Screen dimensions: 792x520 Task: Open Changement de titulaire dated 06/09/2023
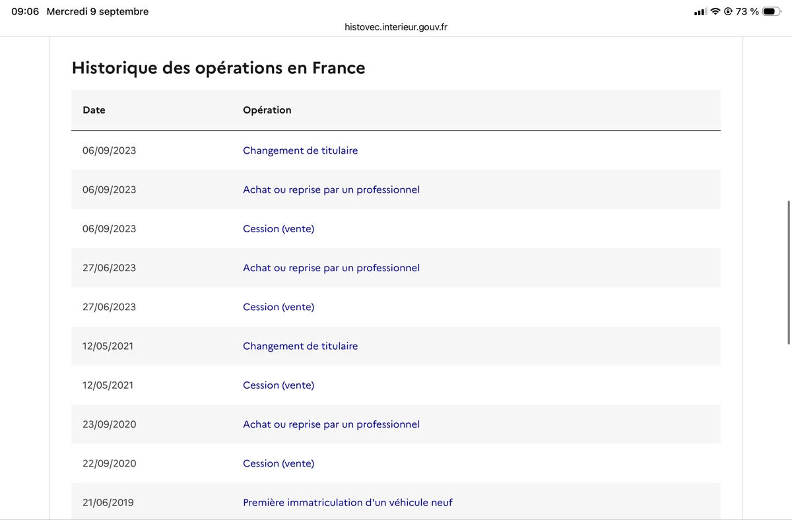(300, 150)
